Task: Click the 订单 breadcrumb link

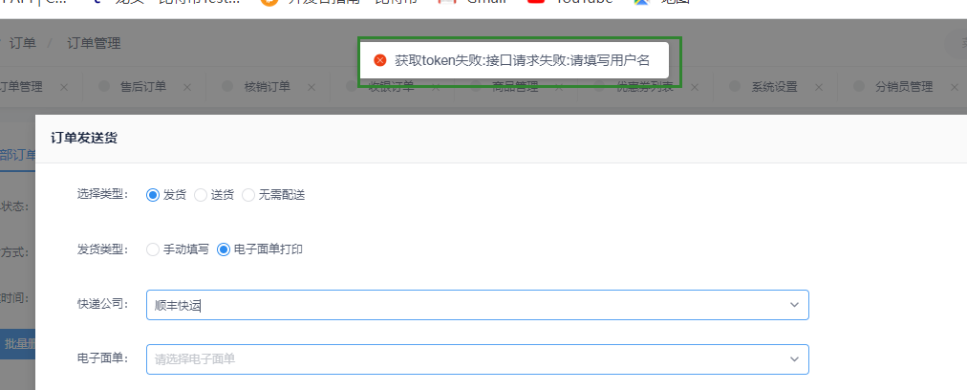Action: coord(23,43)
